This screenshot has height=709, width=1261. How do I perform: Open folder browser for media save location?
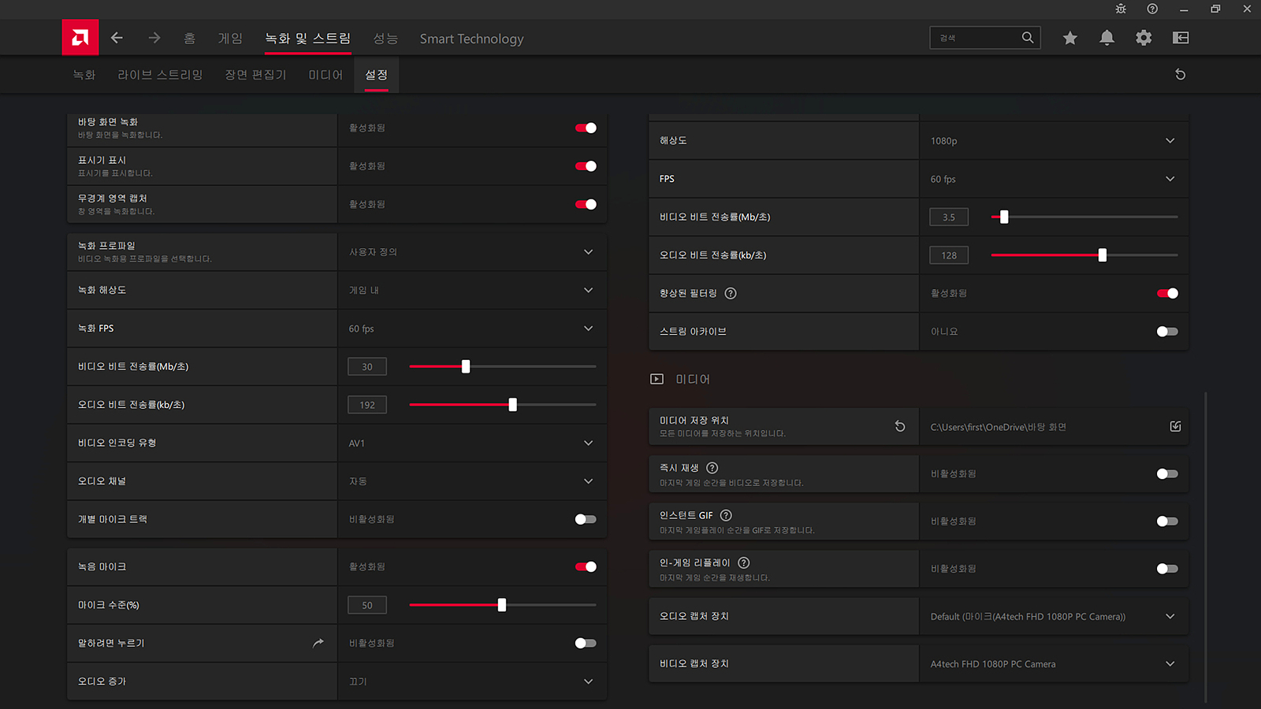pos(1175,426)
